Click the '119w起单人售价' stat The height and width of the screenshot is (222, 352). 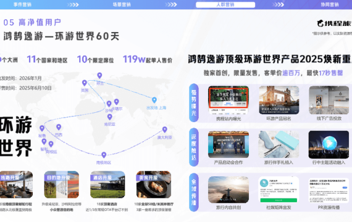point(148,59)
